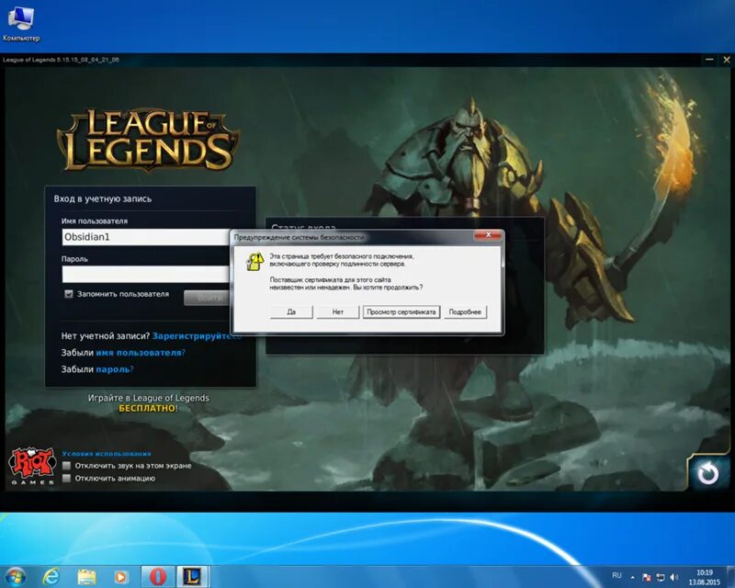Click the Да button in the security dialog
The image size is (735, 588).
tap(291, 311)
